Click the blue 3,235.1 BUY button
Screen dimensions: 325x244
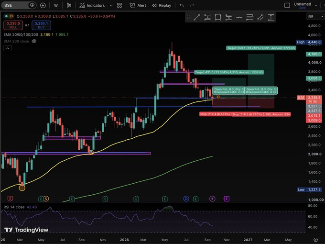[41, 25]
